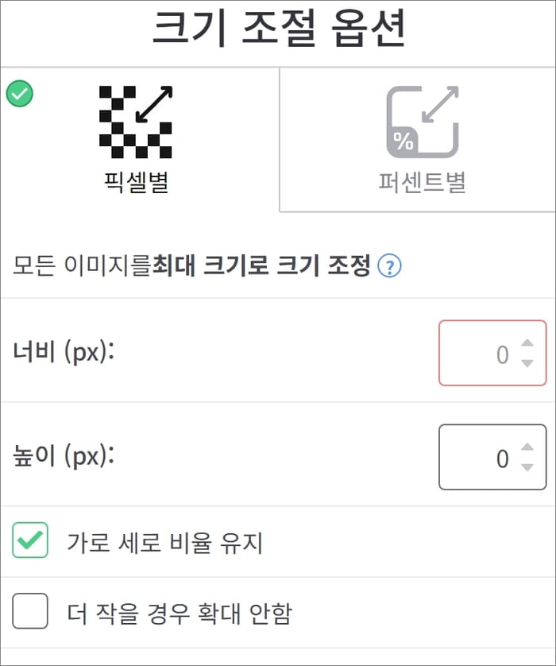Screen dimensions: 556x666
Task: Enable the 더 작을 경우 확대 안함 checkbox
Action: (30, 611)
